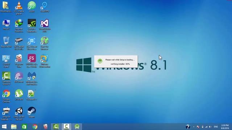Open the network signal tray icon

coord(206,127)
